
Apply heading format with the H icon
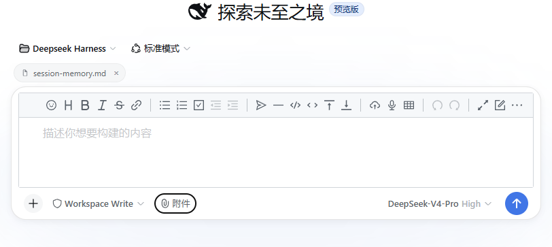tap(68, 105)
